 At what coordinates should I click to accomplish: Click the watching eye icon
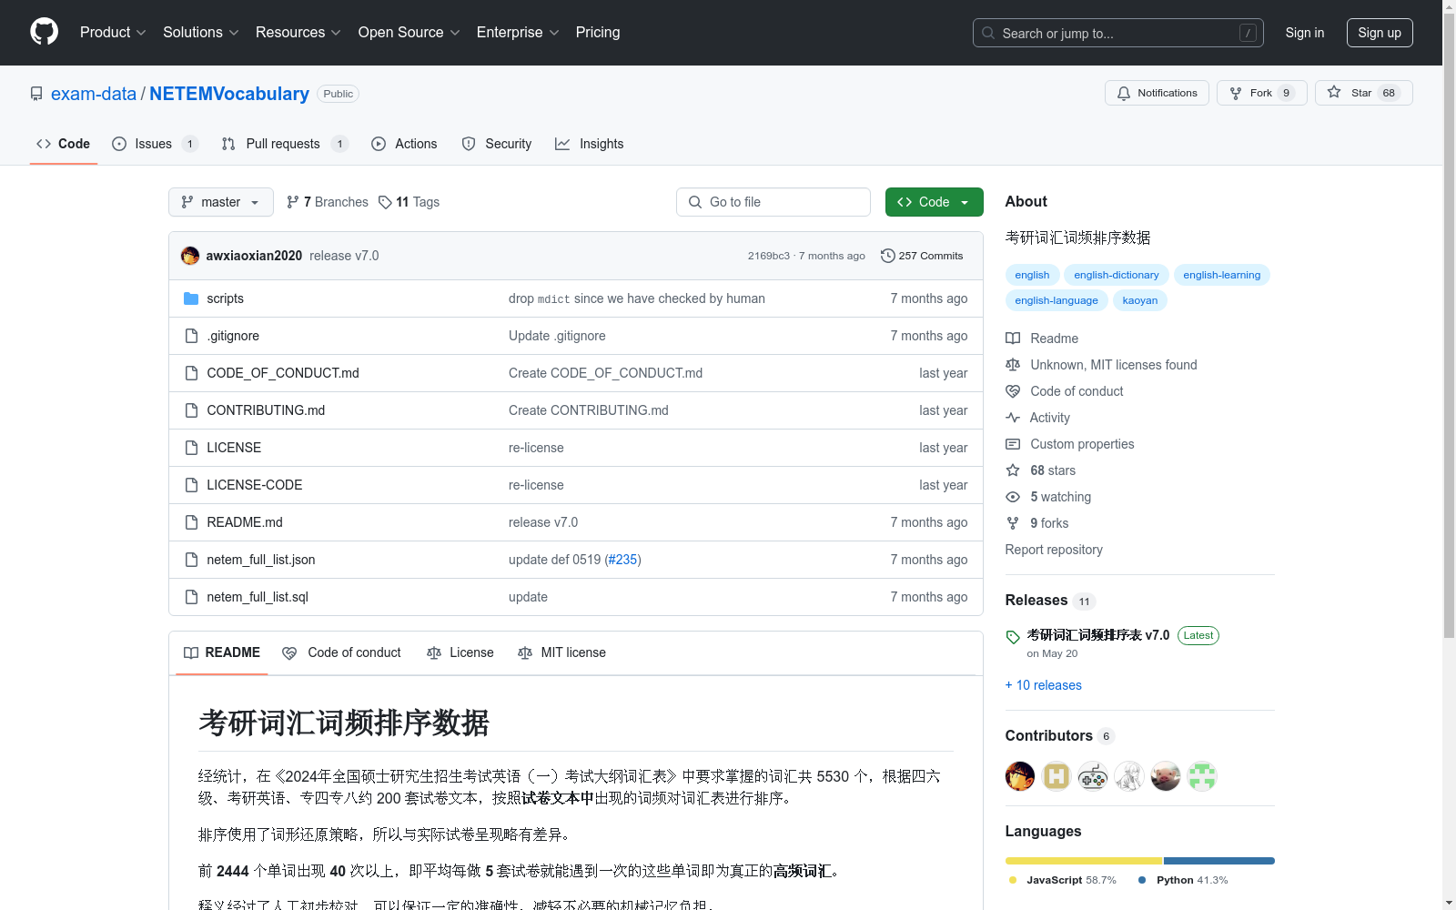(1013, 497)
